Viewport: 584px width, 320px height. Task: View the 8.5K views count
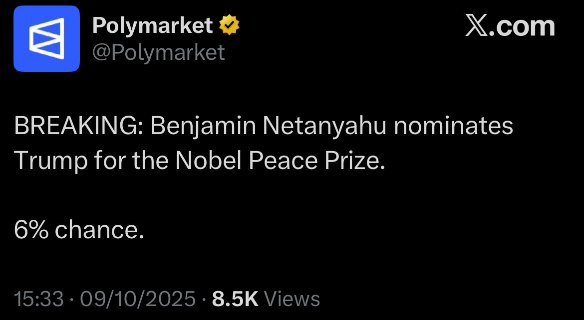click(235, 299)
